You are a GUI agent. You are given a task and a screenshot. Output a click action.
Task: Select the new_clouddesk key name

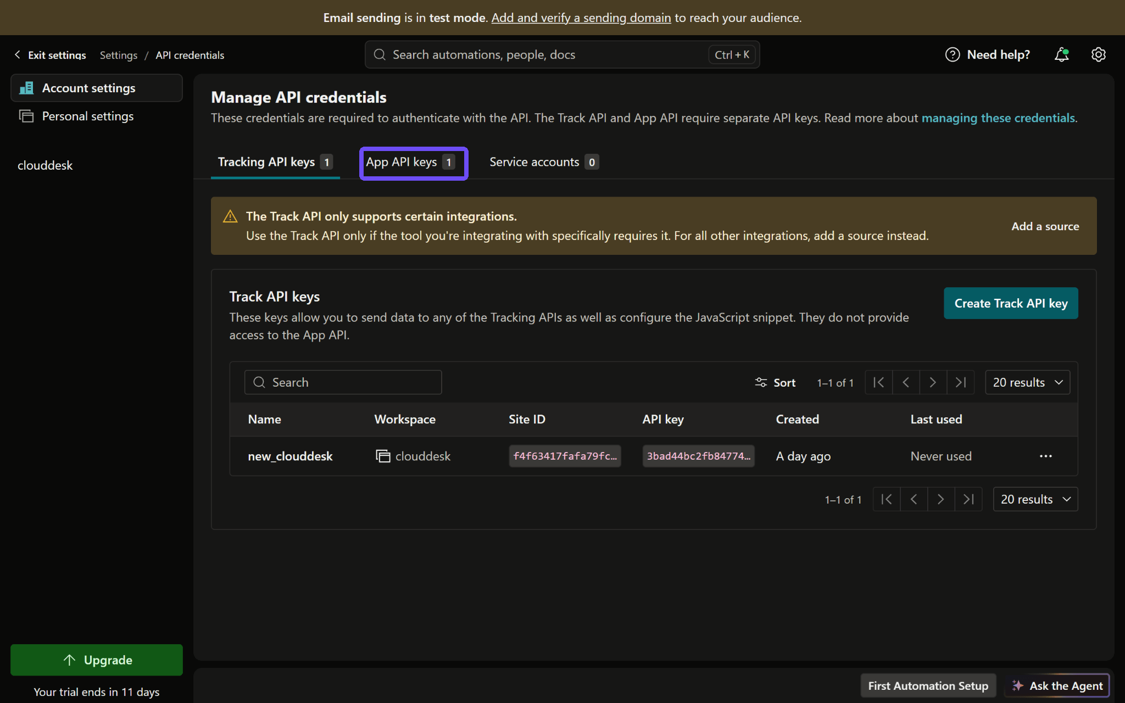290,456
